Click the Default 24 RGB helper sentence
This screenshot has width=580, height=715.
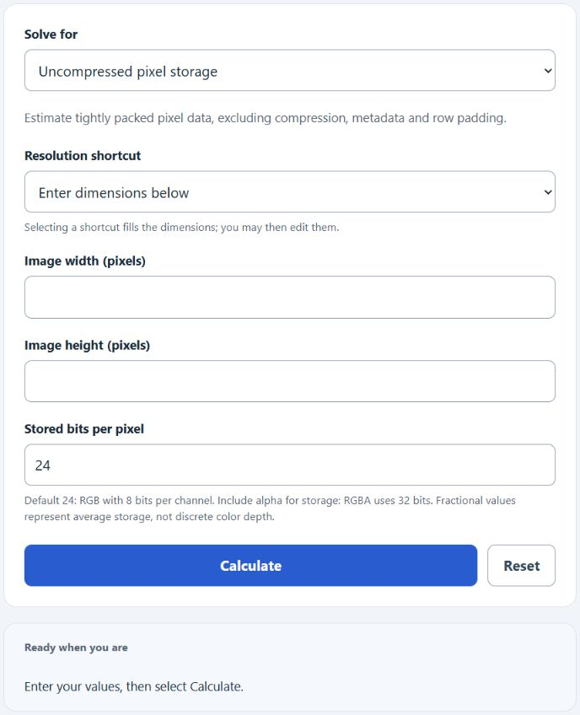point(119,500)
